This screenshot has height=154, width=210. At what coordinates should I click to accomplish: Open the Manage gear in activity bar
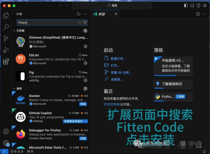6,143
